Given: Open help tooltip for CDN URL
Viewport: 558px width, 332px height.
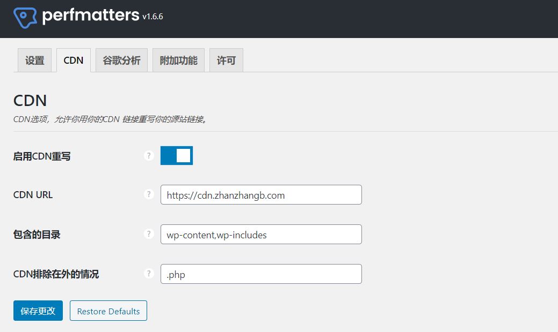Looking at the screenshot, I should point(149,194).
